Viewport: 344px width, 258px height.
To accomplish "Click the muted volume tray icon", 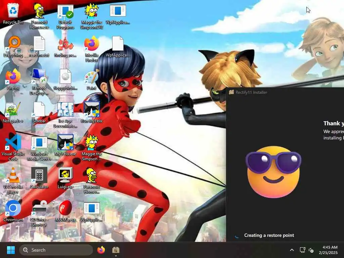I will [311, 250].
